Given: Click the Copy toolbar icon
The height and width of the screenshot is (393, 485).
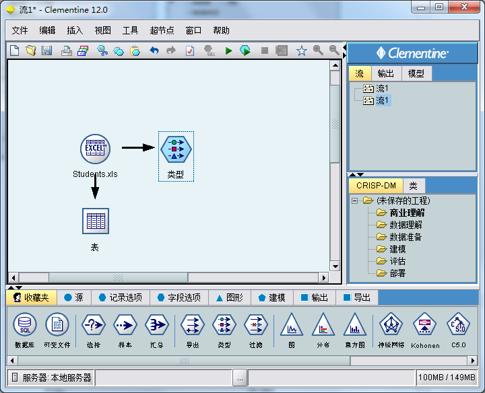Looking at the screenshot, I should (x=119, y=50).
